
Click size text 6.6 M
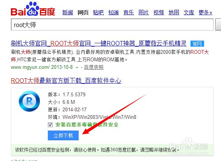(x=69, y=102)
